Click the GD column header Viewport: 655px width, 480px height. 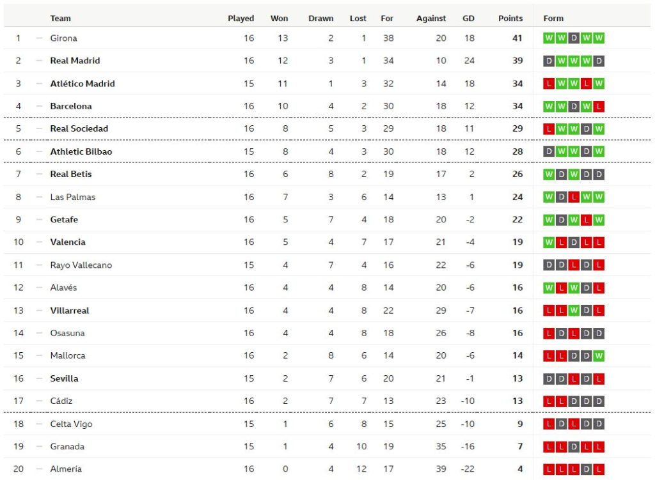coord(468,19)
